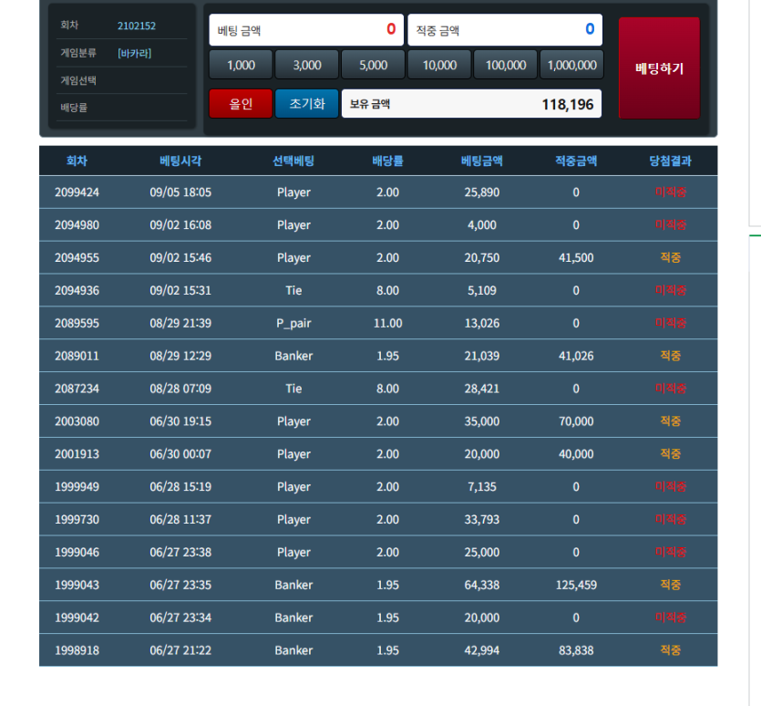Click the 42,994 bet amount cell
This screenshot has height=706, width=761.
coord(482,650)
